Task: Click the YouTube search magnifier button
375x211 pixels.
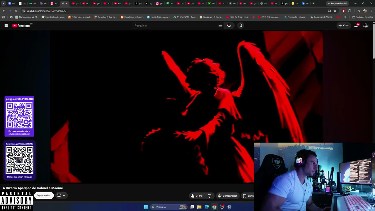Action: pyautogui.click(x=229, y=25)
